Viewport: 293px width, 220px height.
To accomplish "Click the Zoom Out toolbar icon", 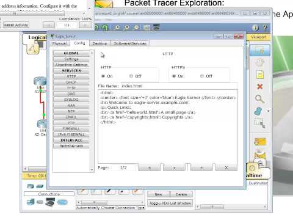I will 136,28.
